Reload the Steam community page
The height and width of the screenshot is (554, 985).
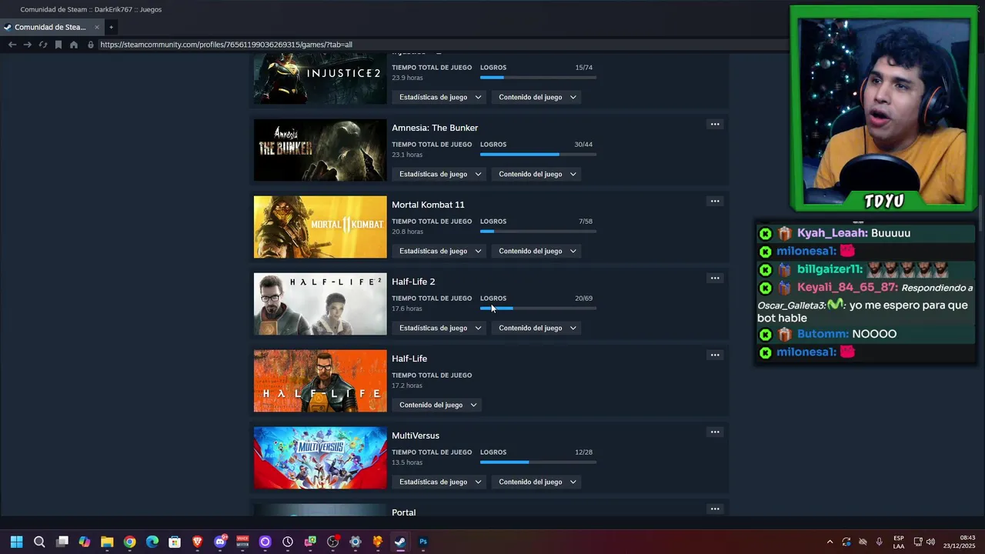click(43, 45)
